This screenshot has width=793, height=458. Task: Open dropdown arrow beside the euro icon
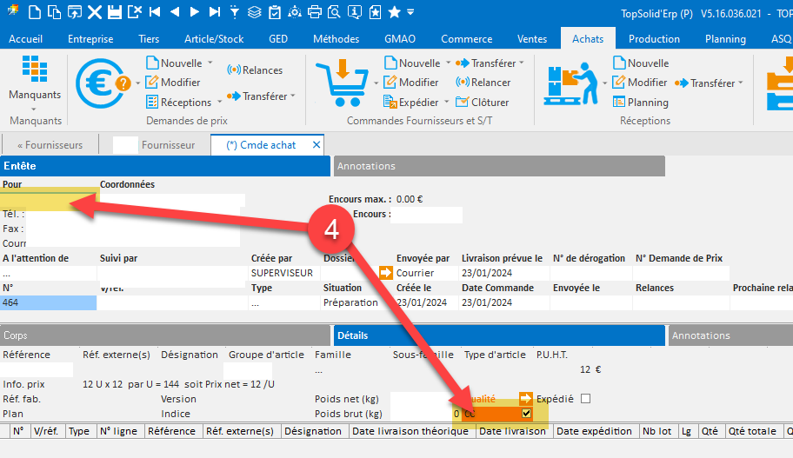click(x=137, y=83)
